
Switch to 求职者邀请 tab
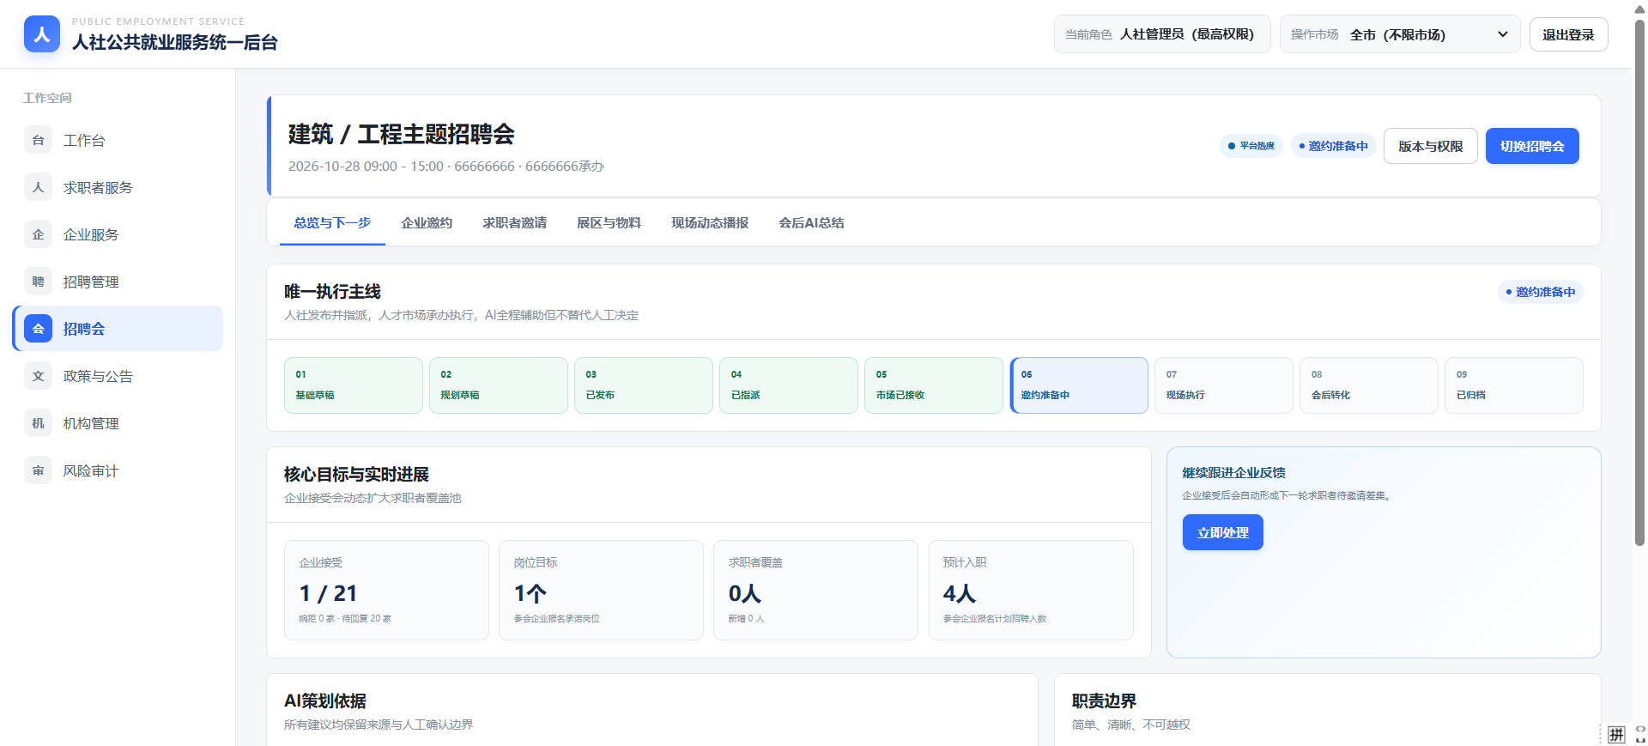tap(514, 222)
